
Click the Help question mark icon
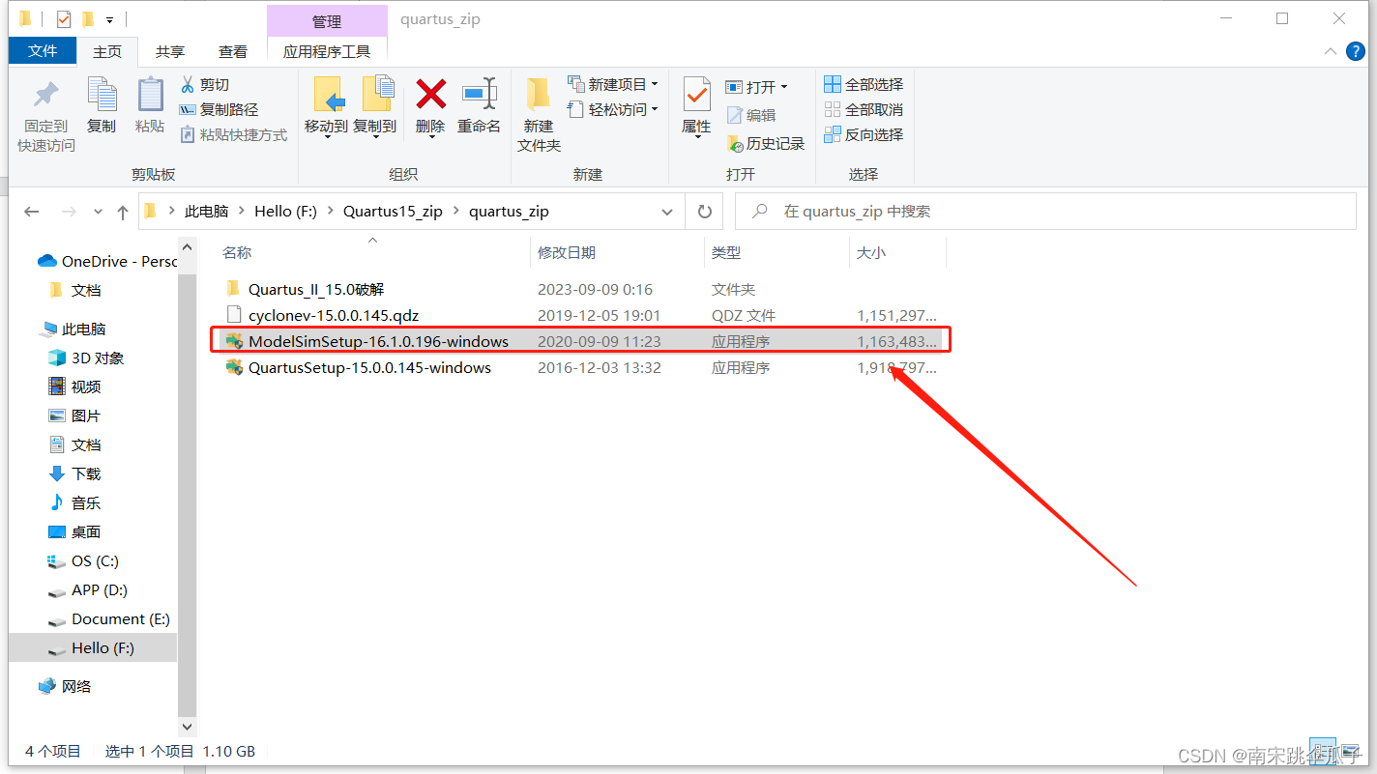(1356, 51)
